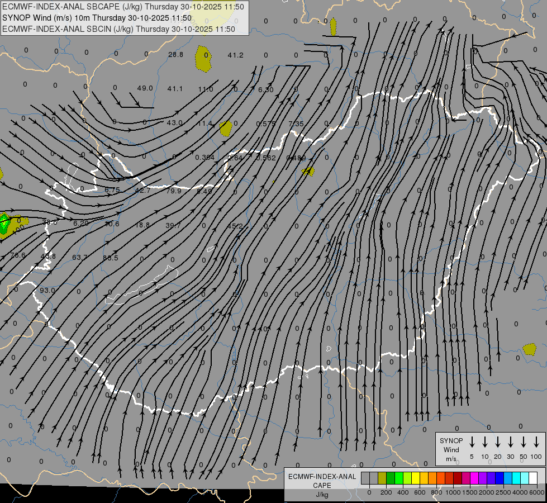Click the 49.0 value on the map

coord(145,88)
